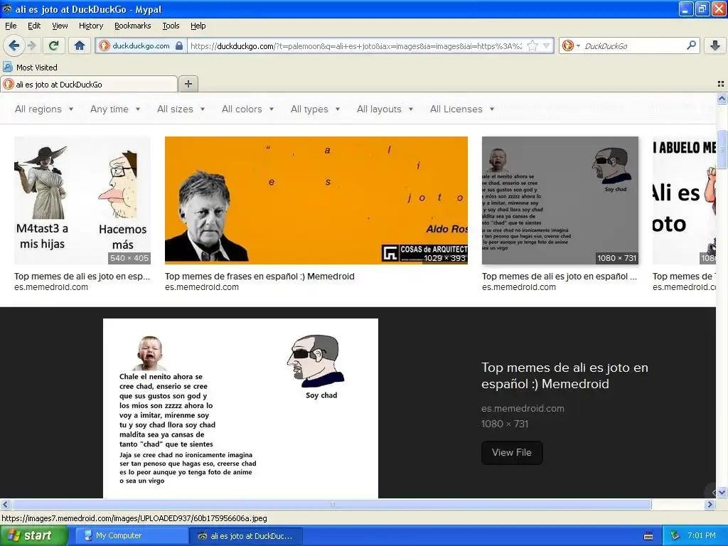728x546 pixels.
Task: Open the Help menu
Action: pyautogui.click(x=198, y=26)
